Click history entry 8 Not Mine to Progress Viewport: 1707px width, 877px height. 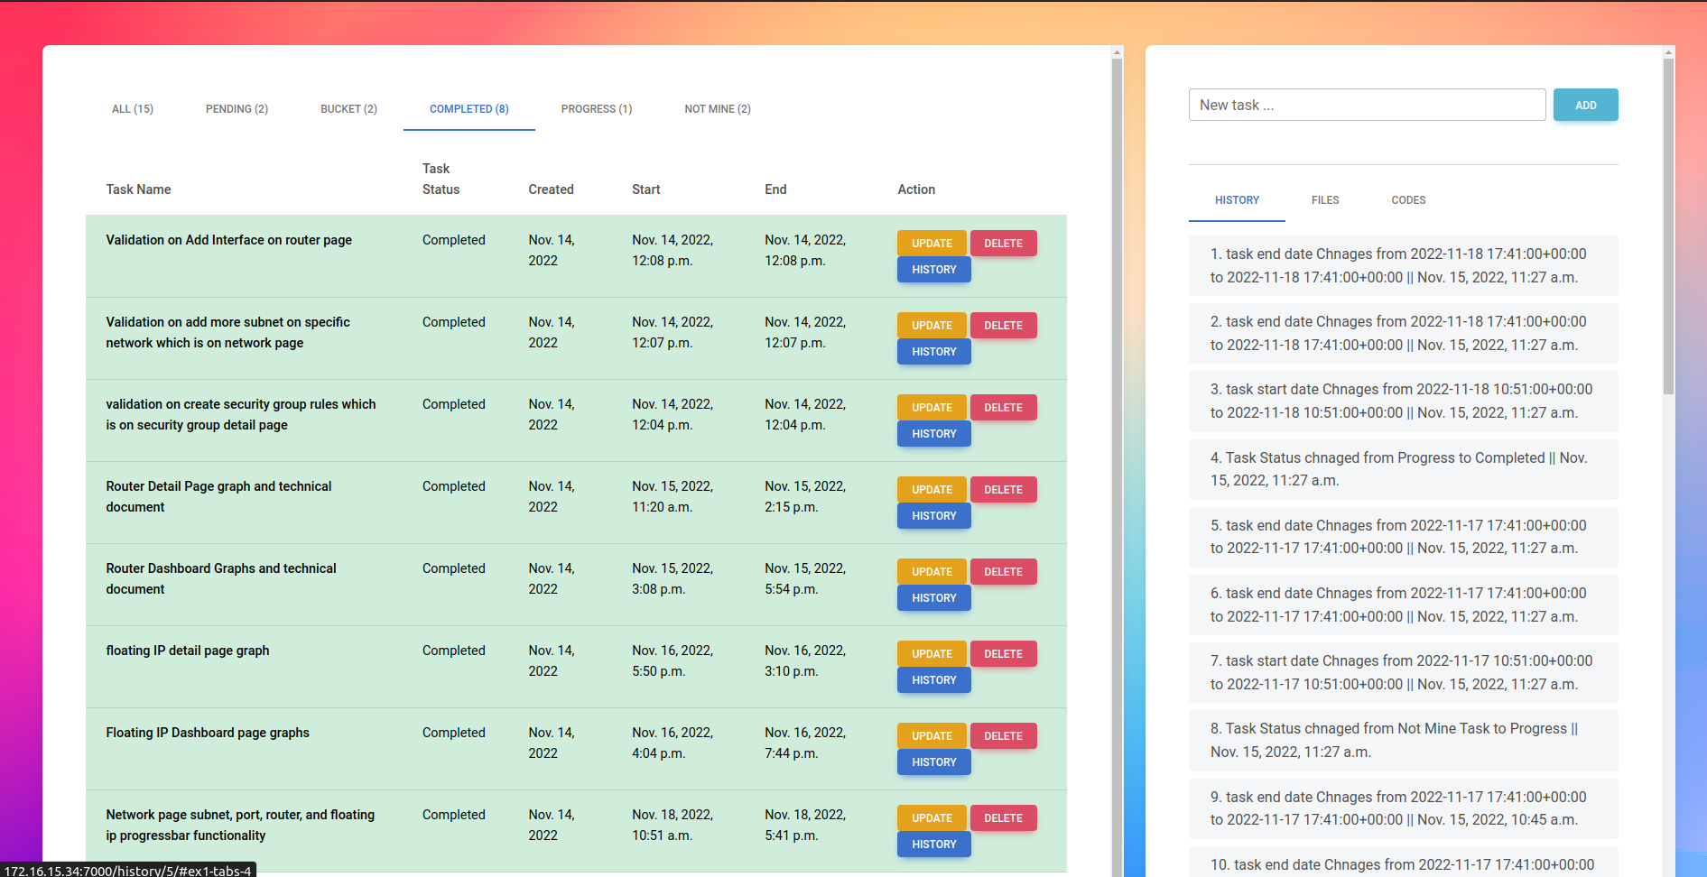[x=1403, y=741]
